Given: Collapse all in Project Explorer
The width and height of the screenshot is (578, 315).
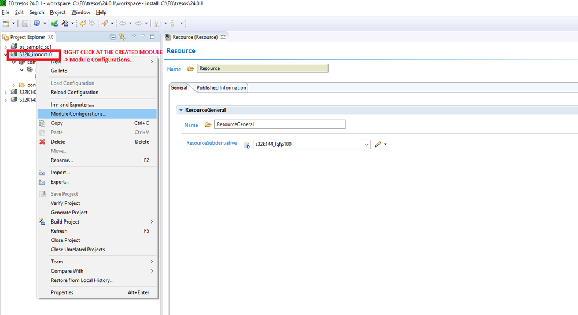Looking at the screenshot, I should tap(113, 37).
